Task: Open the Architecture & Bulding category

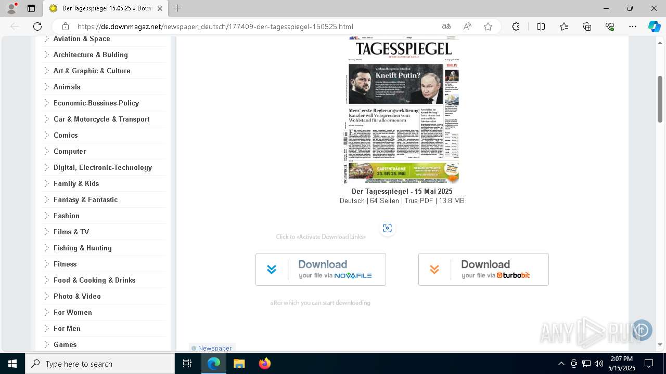Action: click(x=91, y=55)
